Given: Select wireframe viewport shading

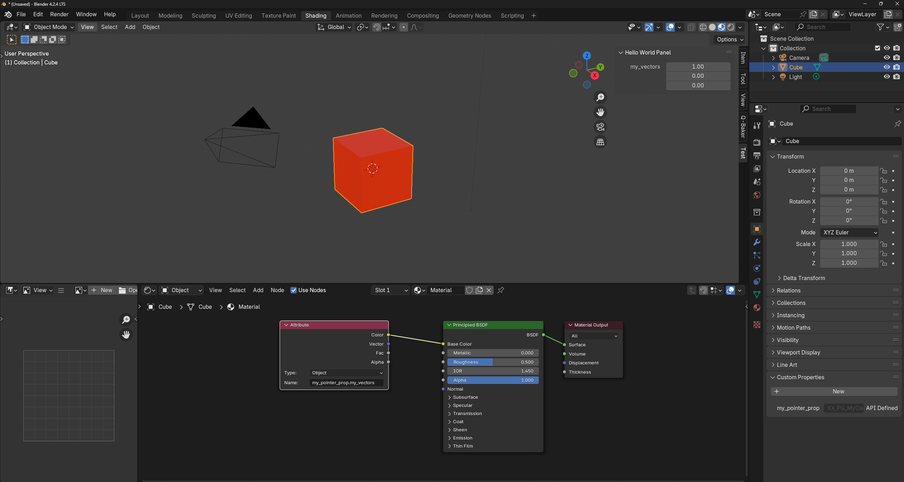Looking at the screenshot, I should 703,27.
